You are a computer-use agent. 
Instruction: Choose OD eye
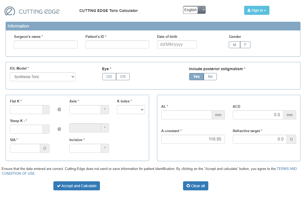109,76
